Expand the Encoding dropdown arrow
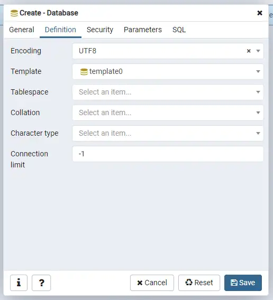273x300 pixels. coord(258,51)
